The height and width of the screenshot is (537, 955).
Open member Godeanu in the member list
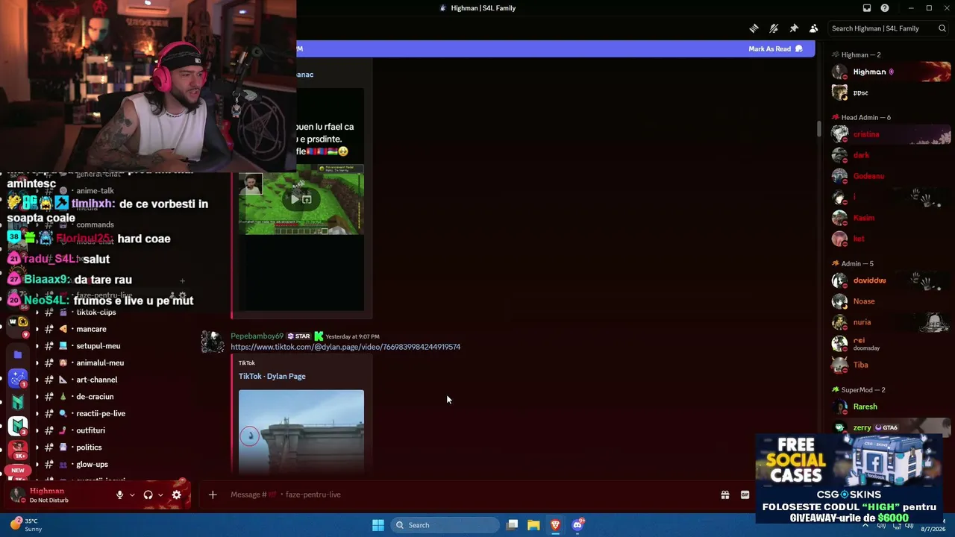pyautogui.click(x=891, y=176)
